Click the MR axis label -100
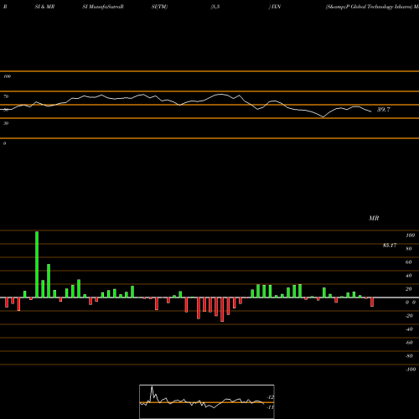This screenshot has height=419, width=419. (x=411, y=370)
